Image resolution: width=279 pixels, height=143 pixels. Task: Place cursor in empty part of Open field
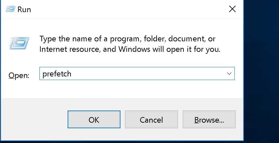click(x=148, y=73)
